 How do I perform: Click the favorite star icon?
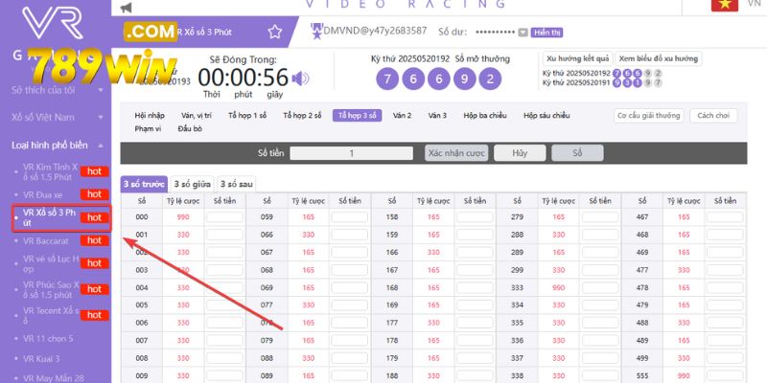(275, 32)
